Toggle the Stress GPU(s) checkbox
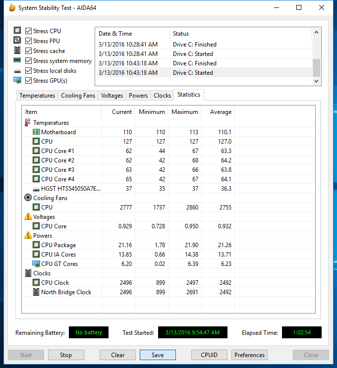 click(x=28, y=81)
